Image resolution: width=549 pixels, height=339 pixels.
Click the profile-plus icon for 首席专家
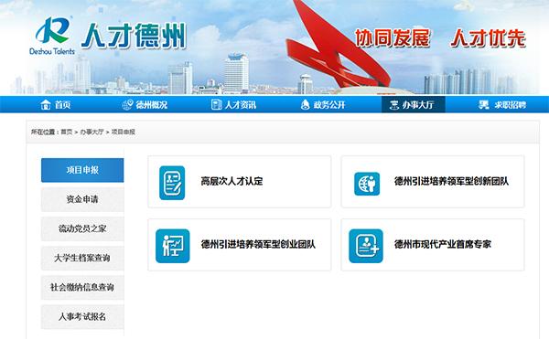(366, 246)
